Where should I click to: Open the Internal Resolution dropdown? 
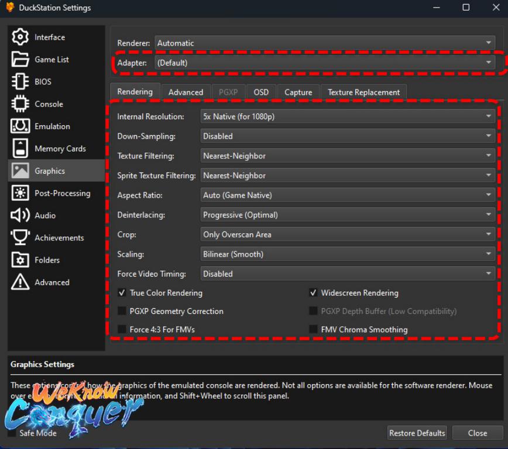348,116
